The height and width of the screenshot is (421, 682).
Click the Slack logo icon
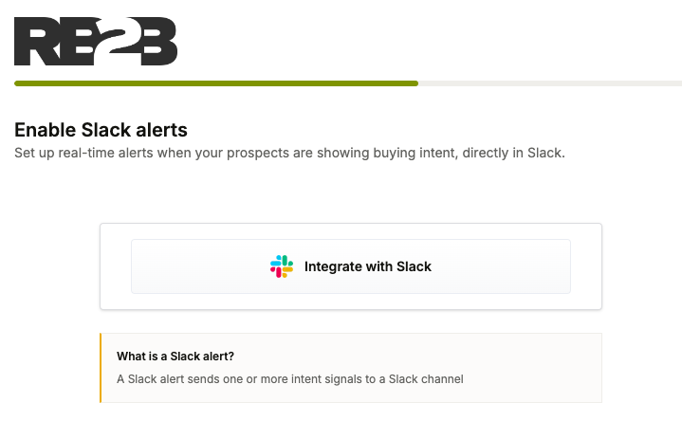tap(282, 266)
